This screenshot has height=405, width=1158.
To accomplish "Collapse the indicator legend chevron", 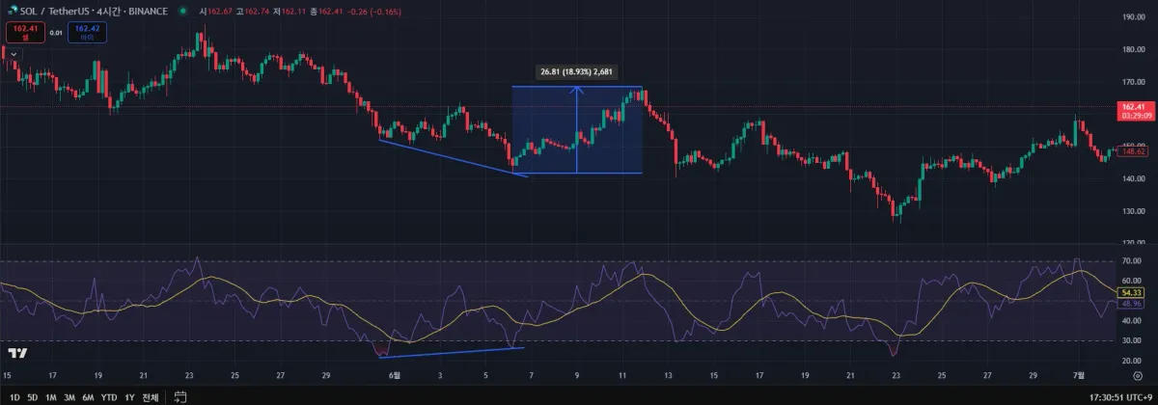I will pos(13,53).
